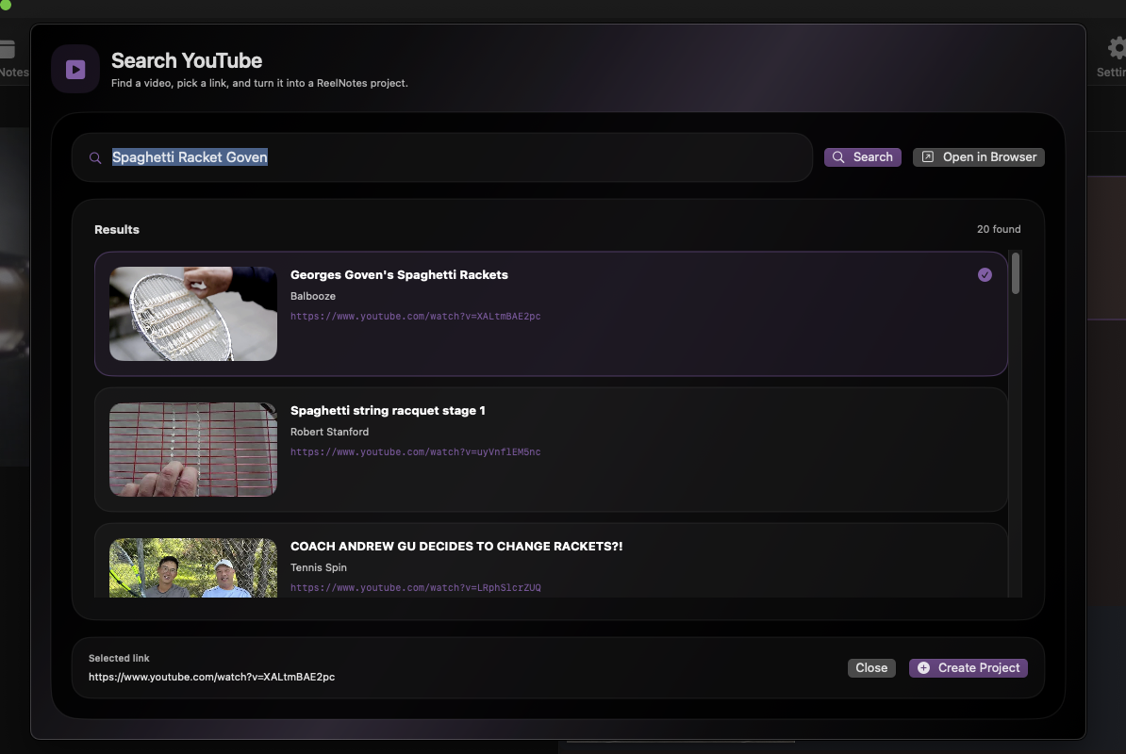Screen dimensions: 1126x754
Task: Click the external-link icon on Open in Browser
Action: point(927,156)
